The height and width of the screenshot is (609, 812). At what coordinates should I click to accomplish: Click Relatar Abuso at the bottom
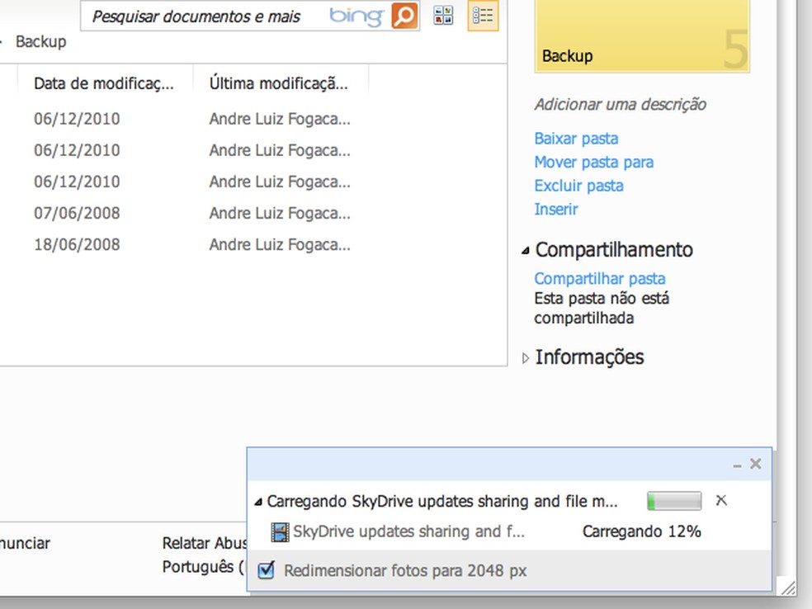coord(204,543)
